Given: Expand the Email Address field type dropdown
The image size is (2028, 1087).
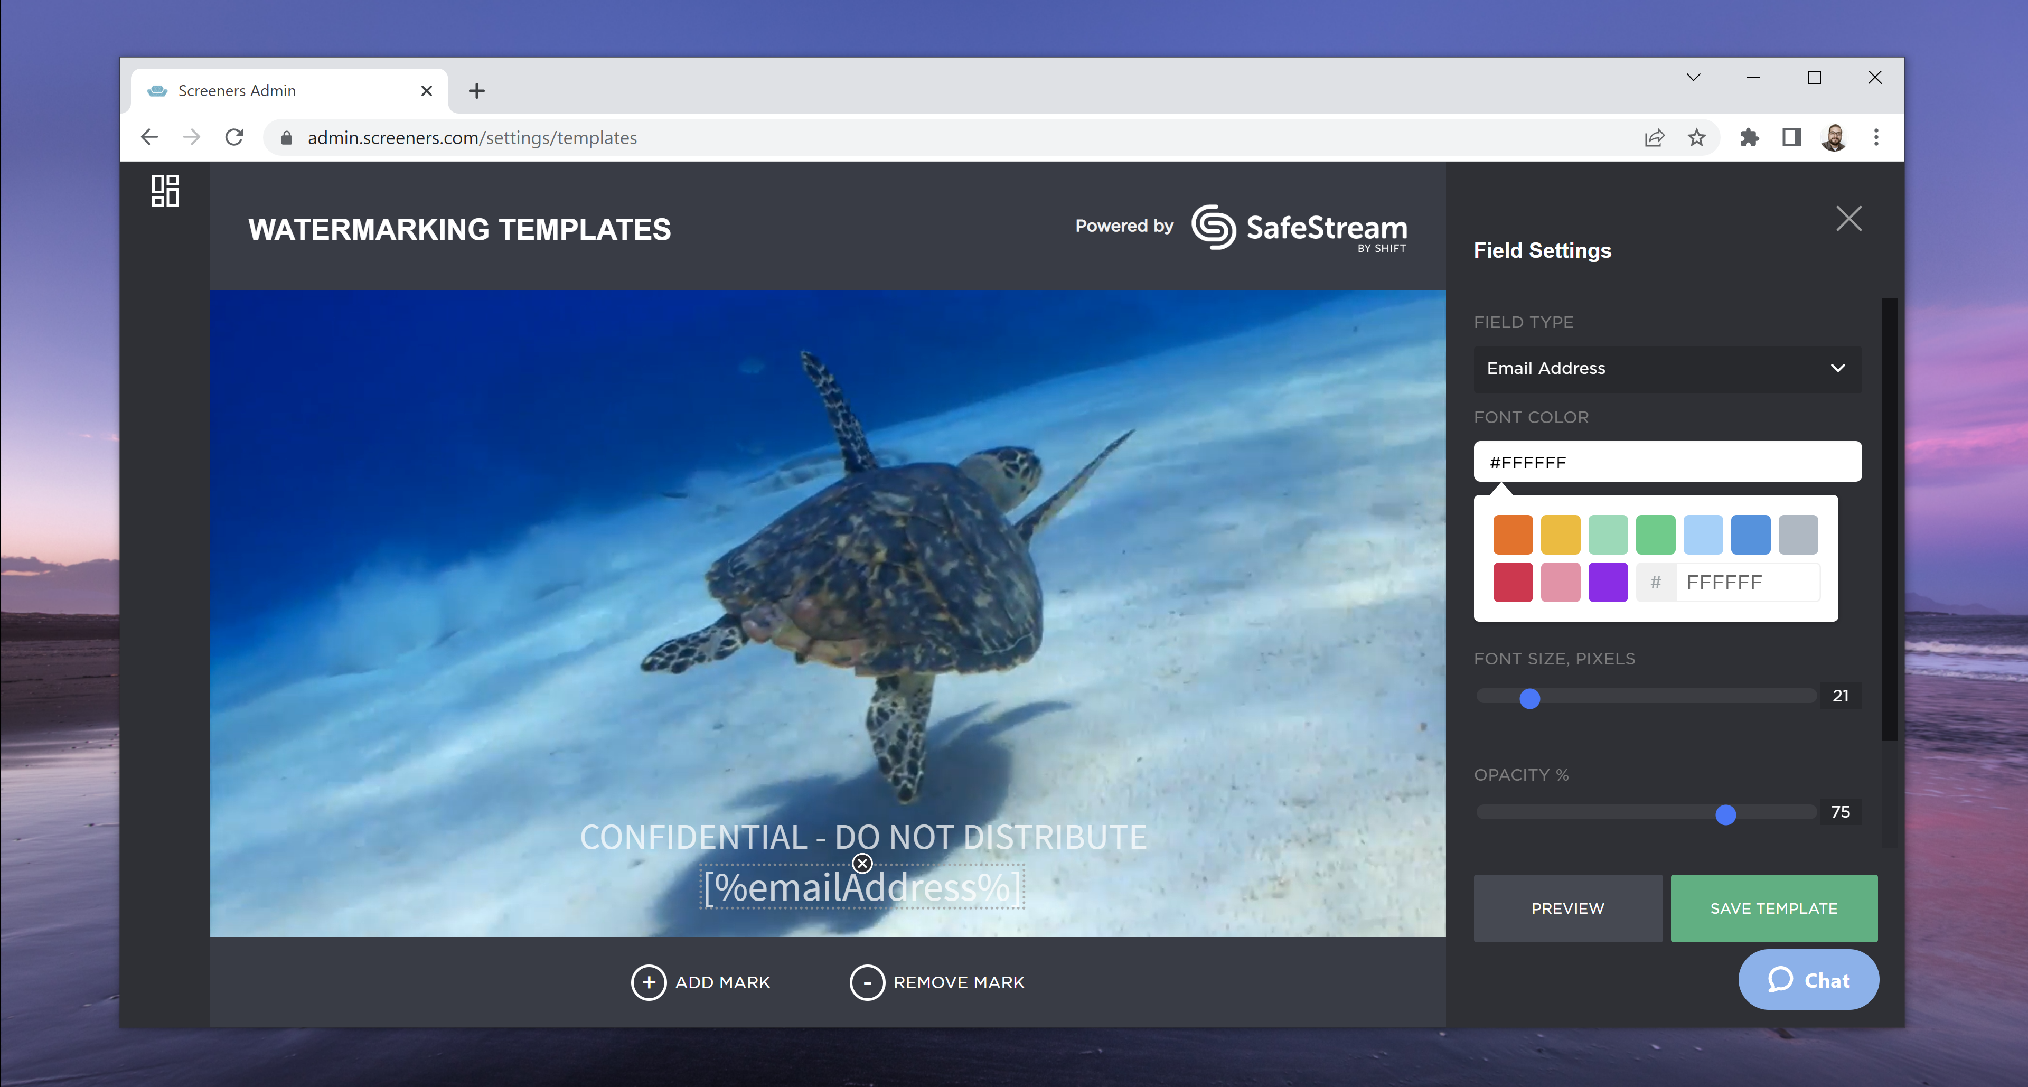Looking at the screenshot, I should pyautogui.click(x=1667, y=368).
